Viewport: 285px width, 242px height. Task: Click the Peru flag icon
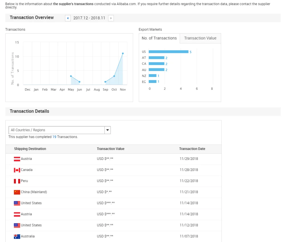pyautogui.click(x=17, y=181)
